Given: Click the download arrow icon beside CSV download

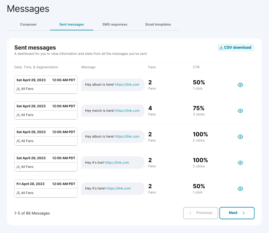Looking at the screenshot, I should point(221,48).
